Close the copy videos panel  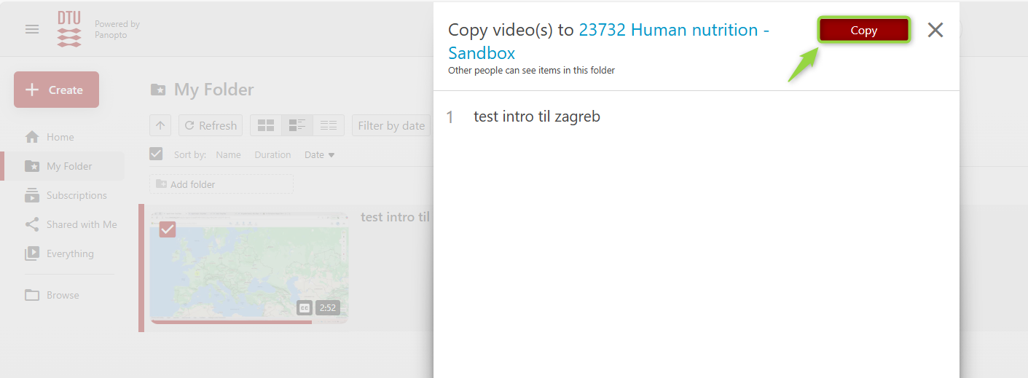pos(935,30)
